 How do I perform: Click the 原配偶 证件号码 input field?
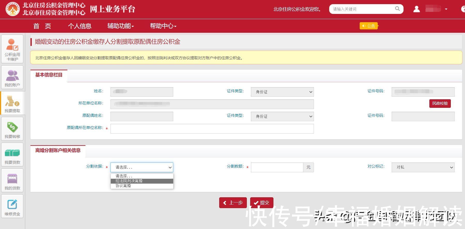click(x=423, y=116)
